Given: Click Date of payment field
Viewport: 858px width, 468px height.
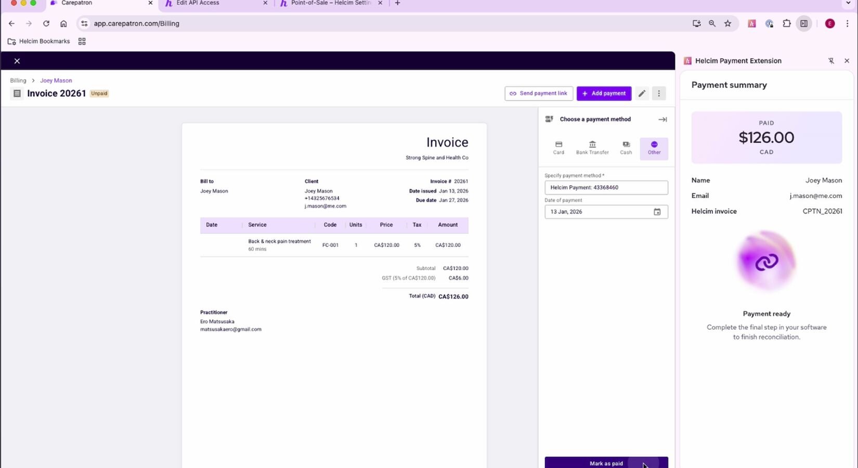Looking at the screenshot, I should (606, 212).
